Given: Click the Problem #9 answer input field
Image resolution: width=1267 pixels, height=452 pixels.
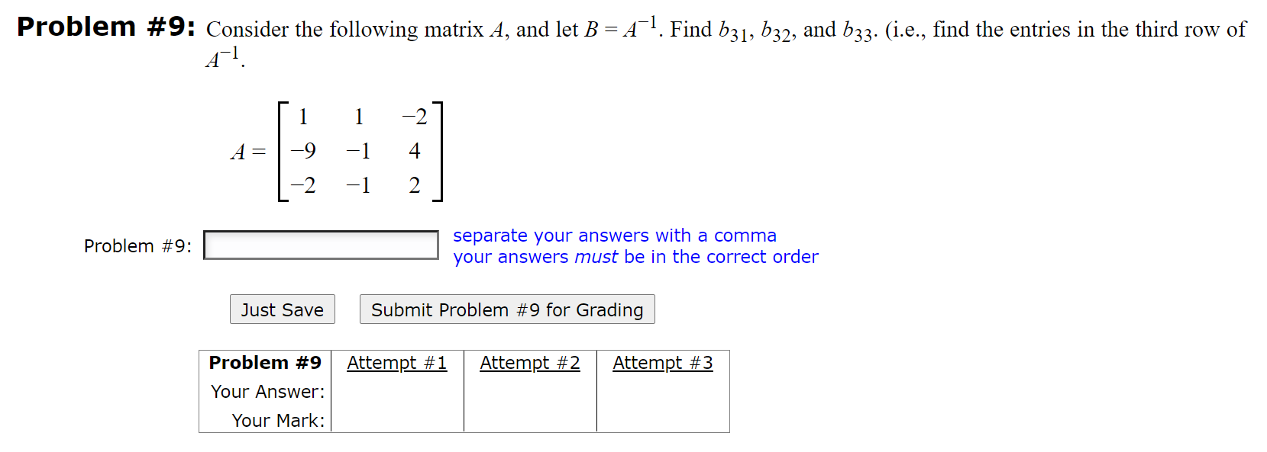Looking at the screenshot, I should coord(320,244).
